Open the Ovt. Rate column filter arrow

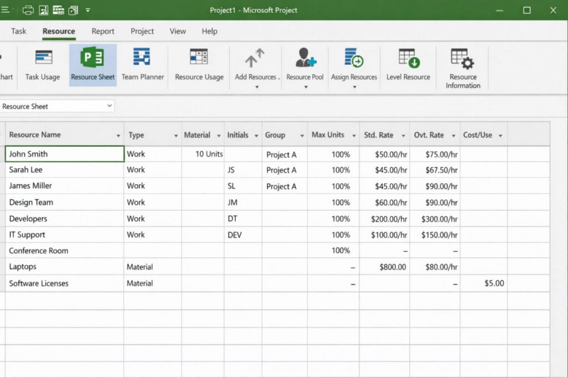[x=453, y=136]
